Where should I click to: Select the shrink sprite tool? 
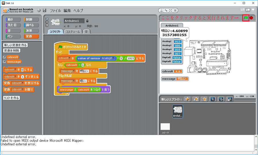tap(175, 11)
